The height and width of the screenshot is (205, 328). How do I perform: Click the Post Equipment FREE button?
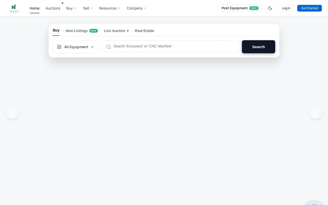(240, 8)
